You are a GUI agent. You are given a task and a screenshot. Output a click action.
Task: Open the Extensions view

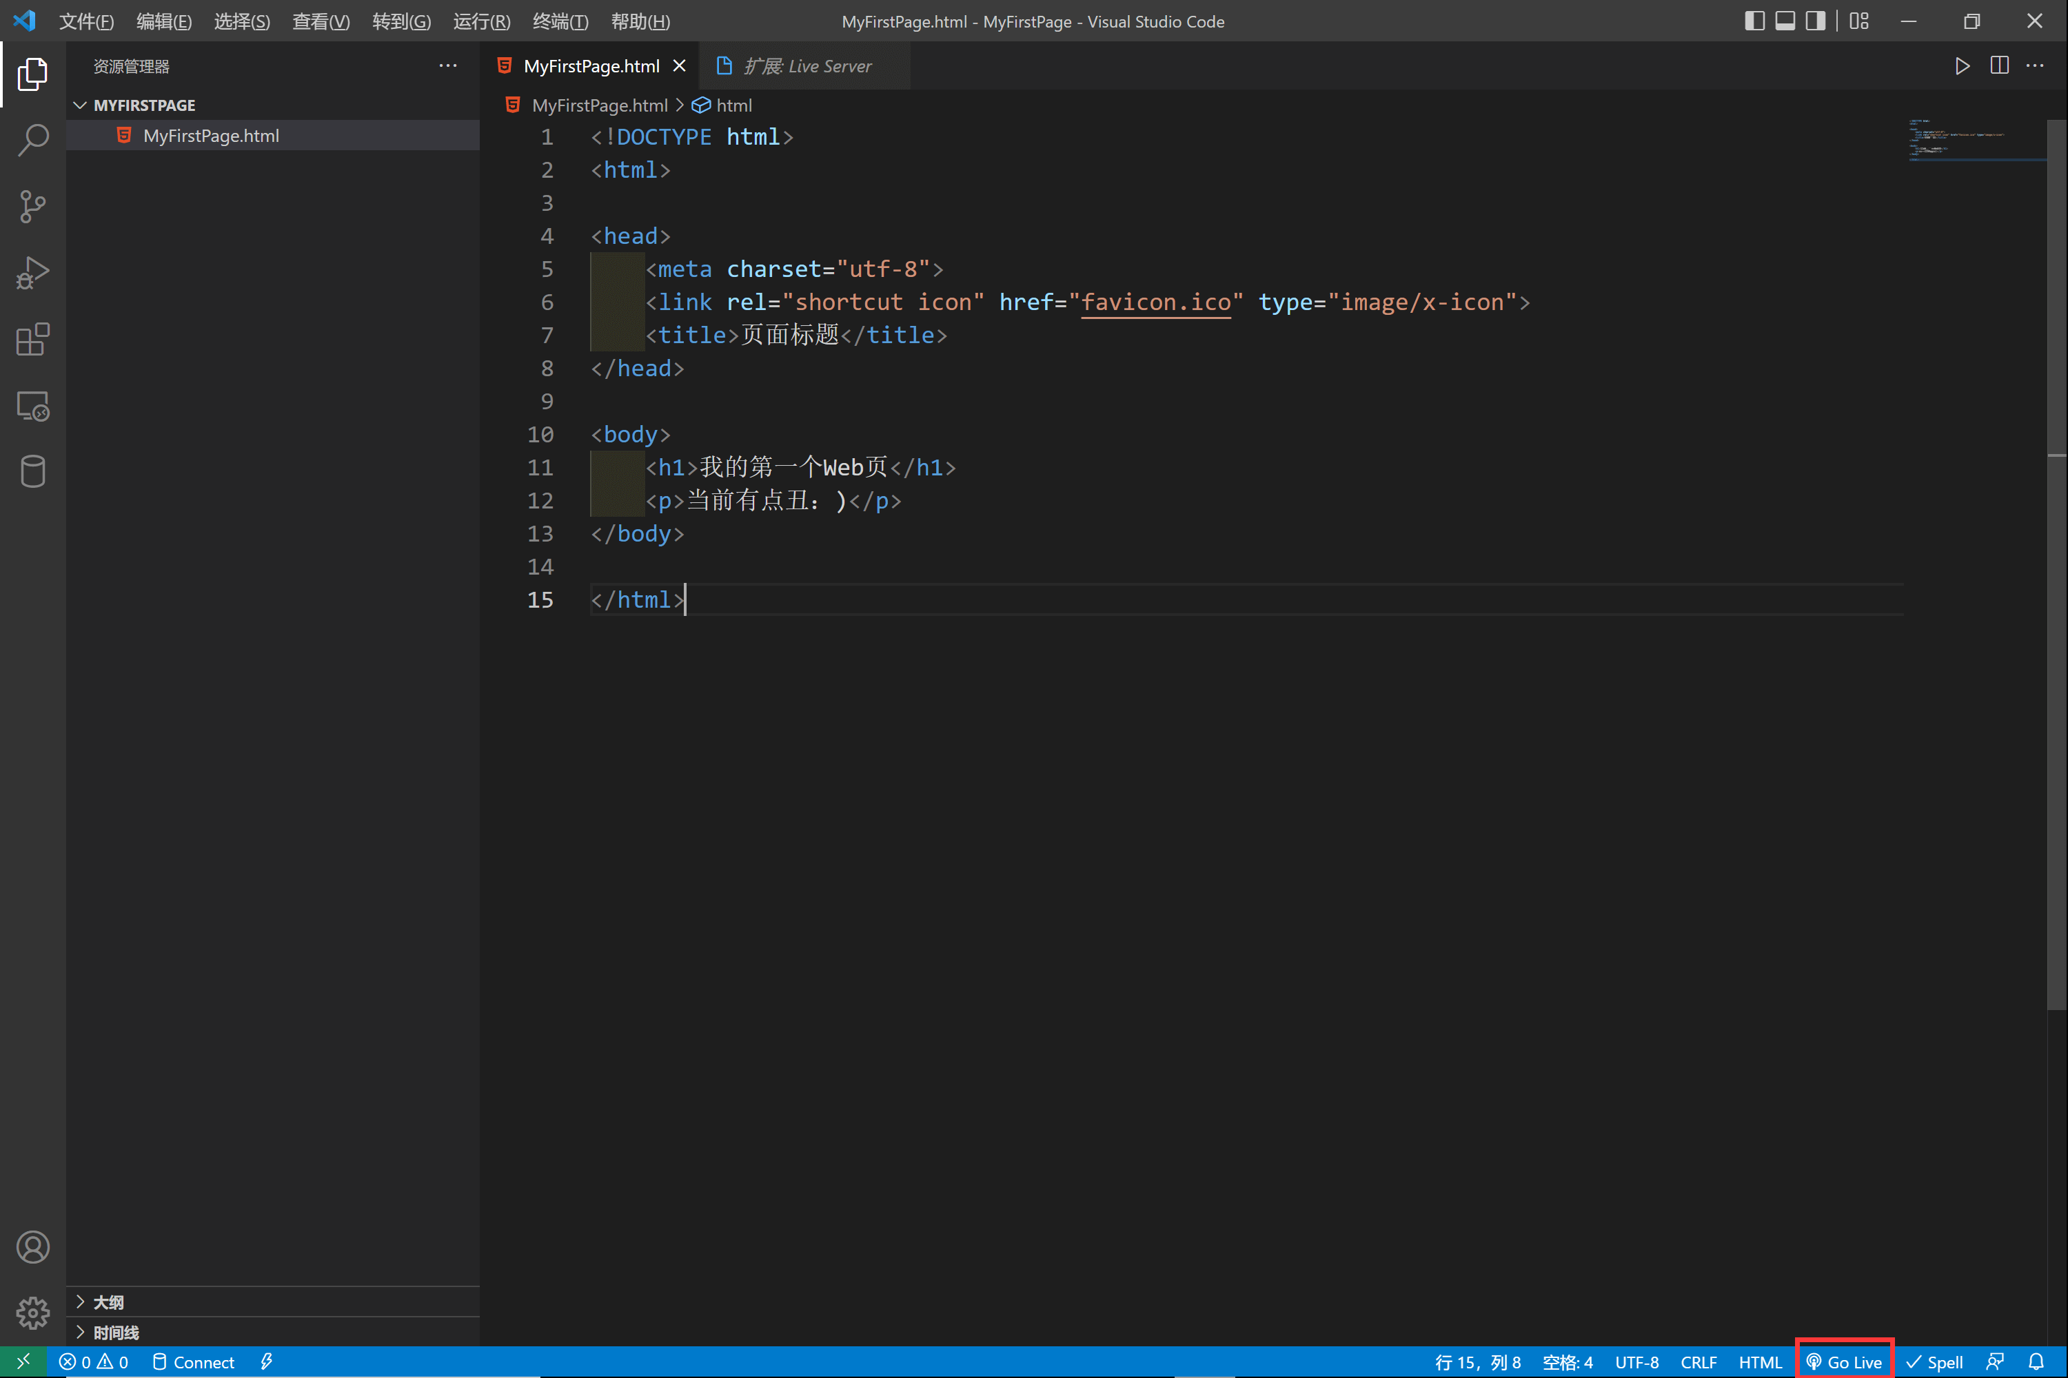point(32,339)
